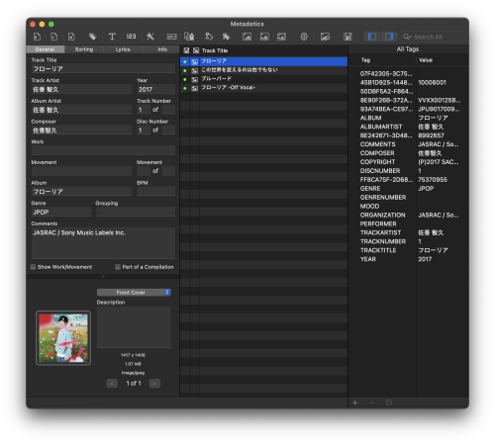Select the ORGANIZATION tag row
495x443 pixels.
pyautogui.click(x=409, y=215)
